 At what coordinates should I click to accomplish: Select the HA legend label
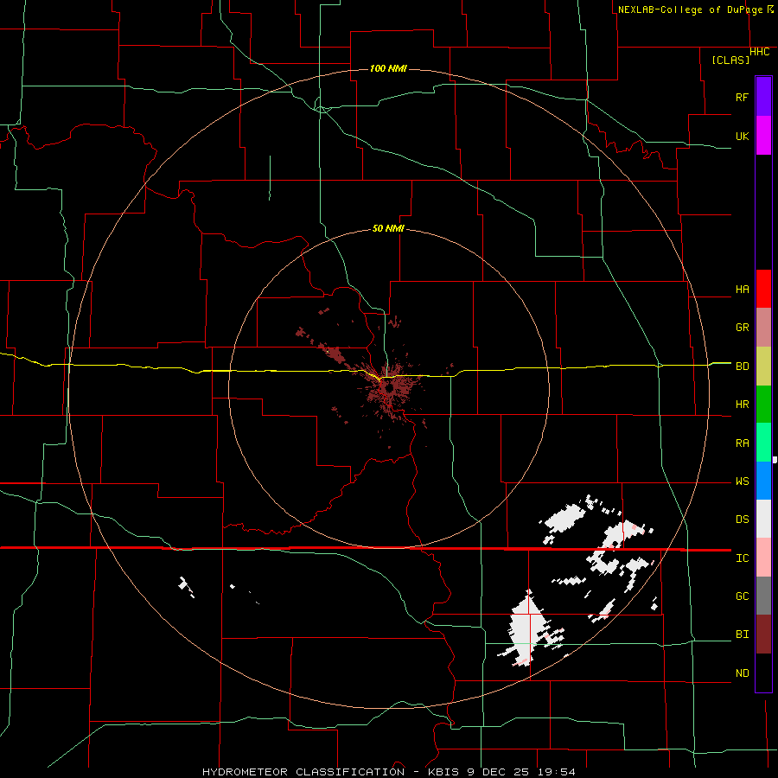click(x=743, y=290)
